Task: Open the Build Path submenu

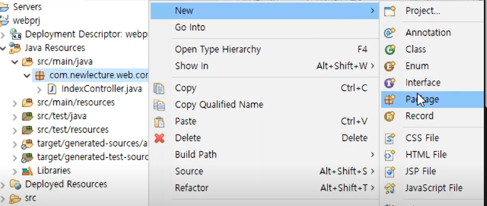Action: pos(264,154)
